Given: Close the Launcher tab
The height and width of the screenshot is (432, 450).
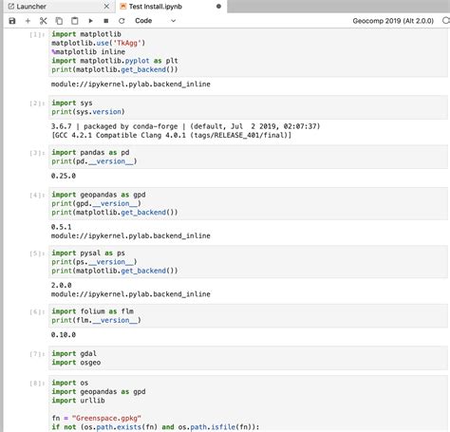Looking at the screenshot, I should click(106, 7).
